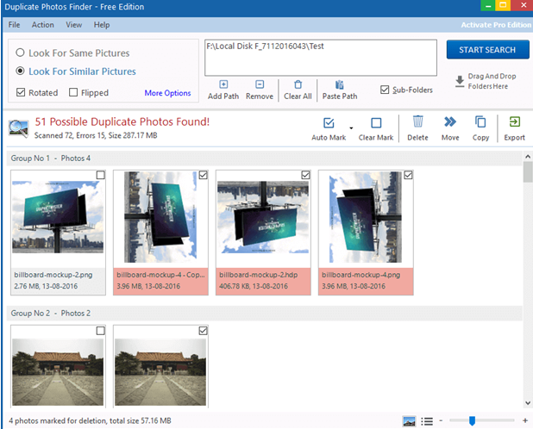Select first temple photo in Group 2
The width and height of the screenshot is (533, 429).
(58, 372)
